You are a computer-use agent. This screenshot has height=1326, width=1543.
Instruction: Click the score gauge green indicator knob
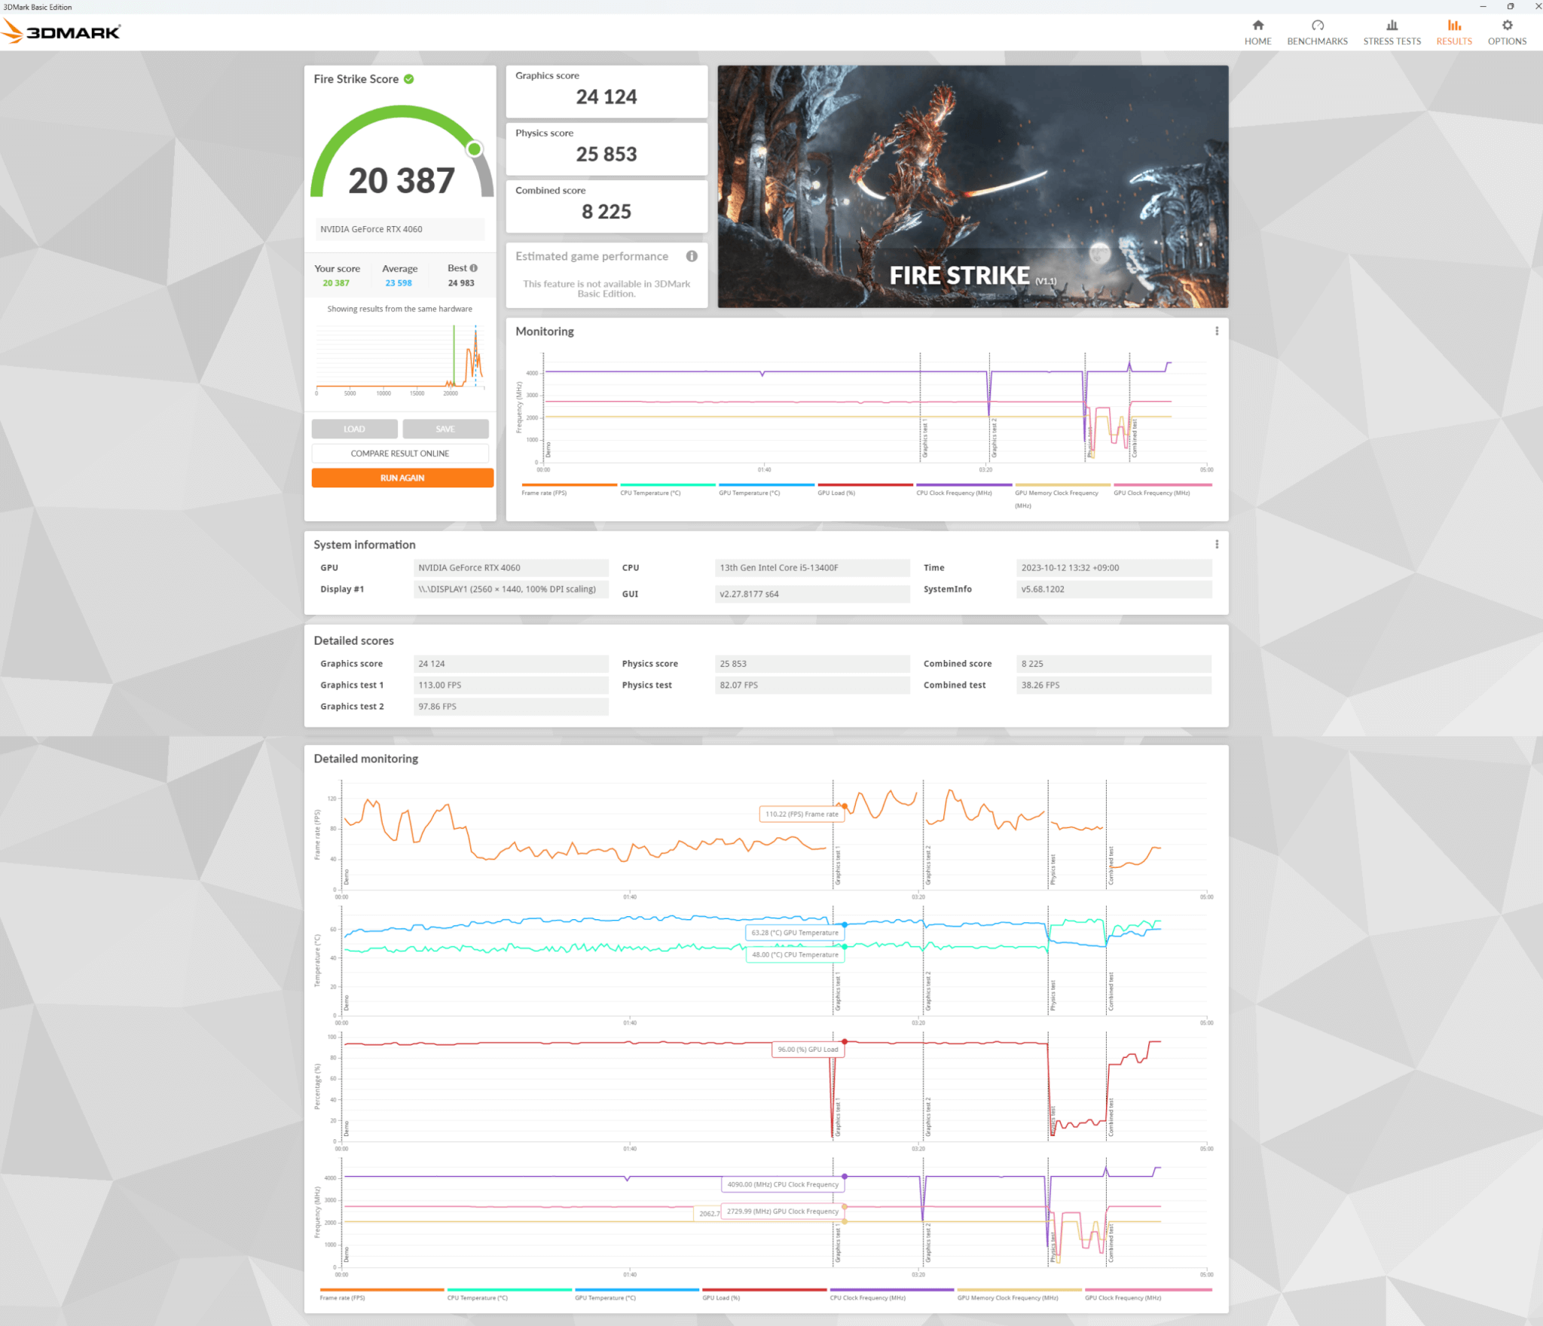475,149
